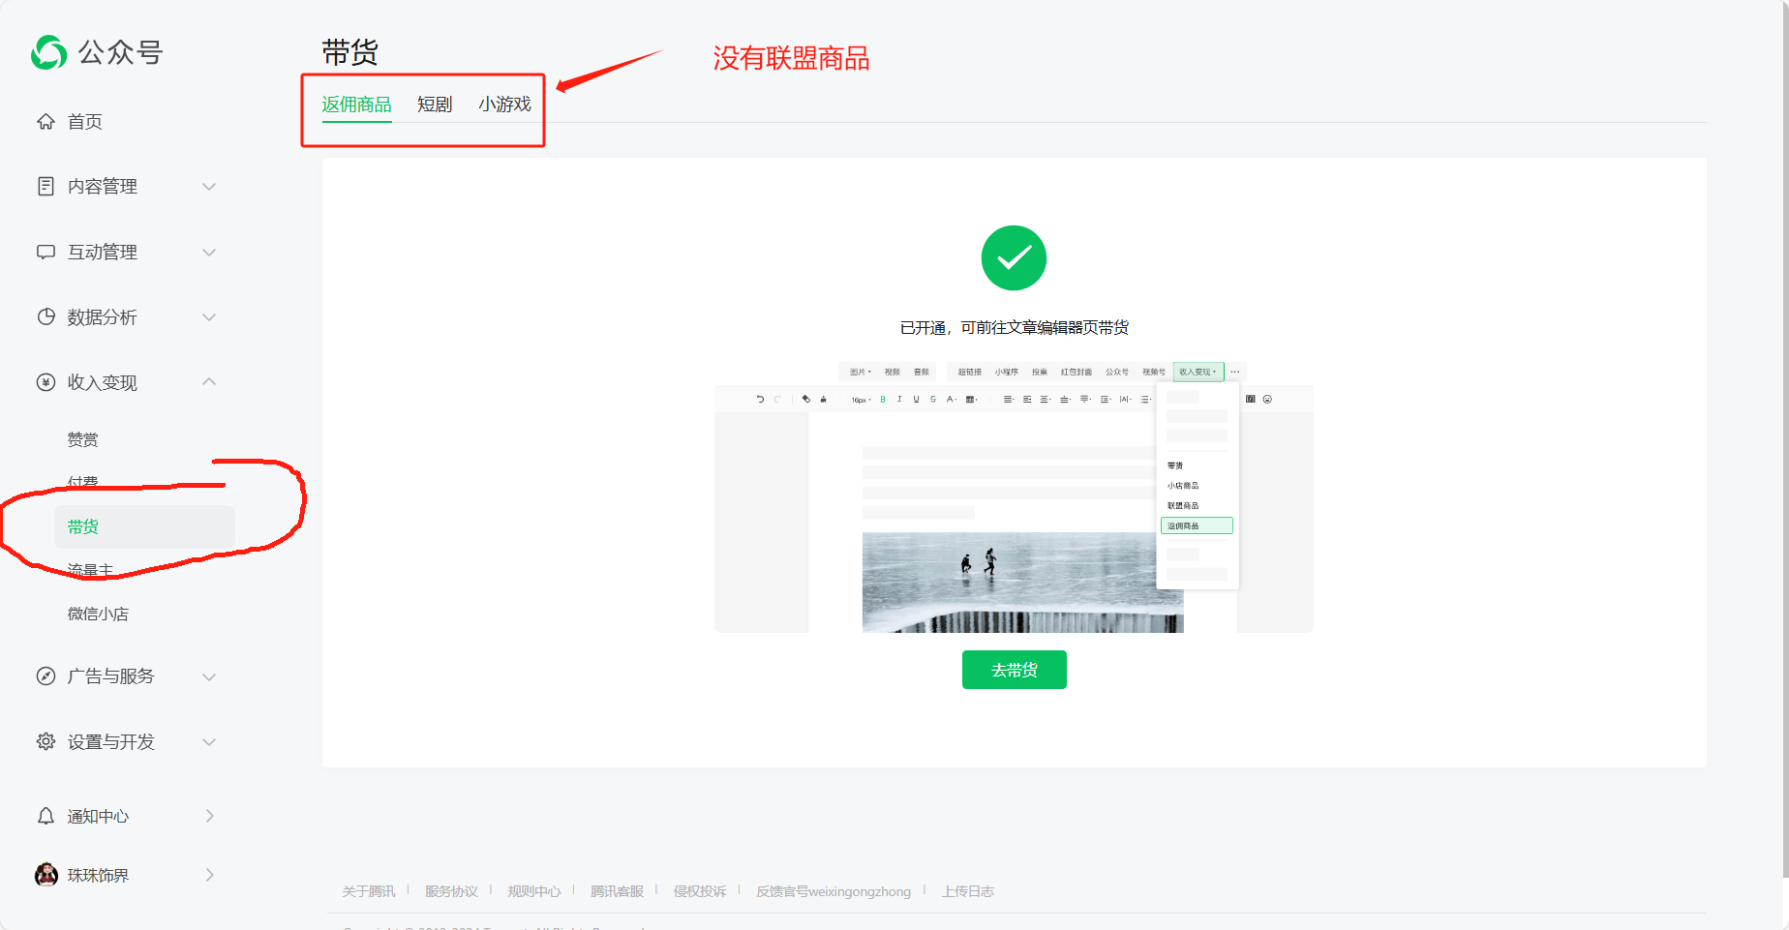Expand the 广告与服务 menu chevron
Image resolution: width=1789 pixels, height=930 pixels.
point(209,676)
